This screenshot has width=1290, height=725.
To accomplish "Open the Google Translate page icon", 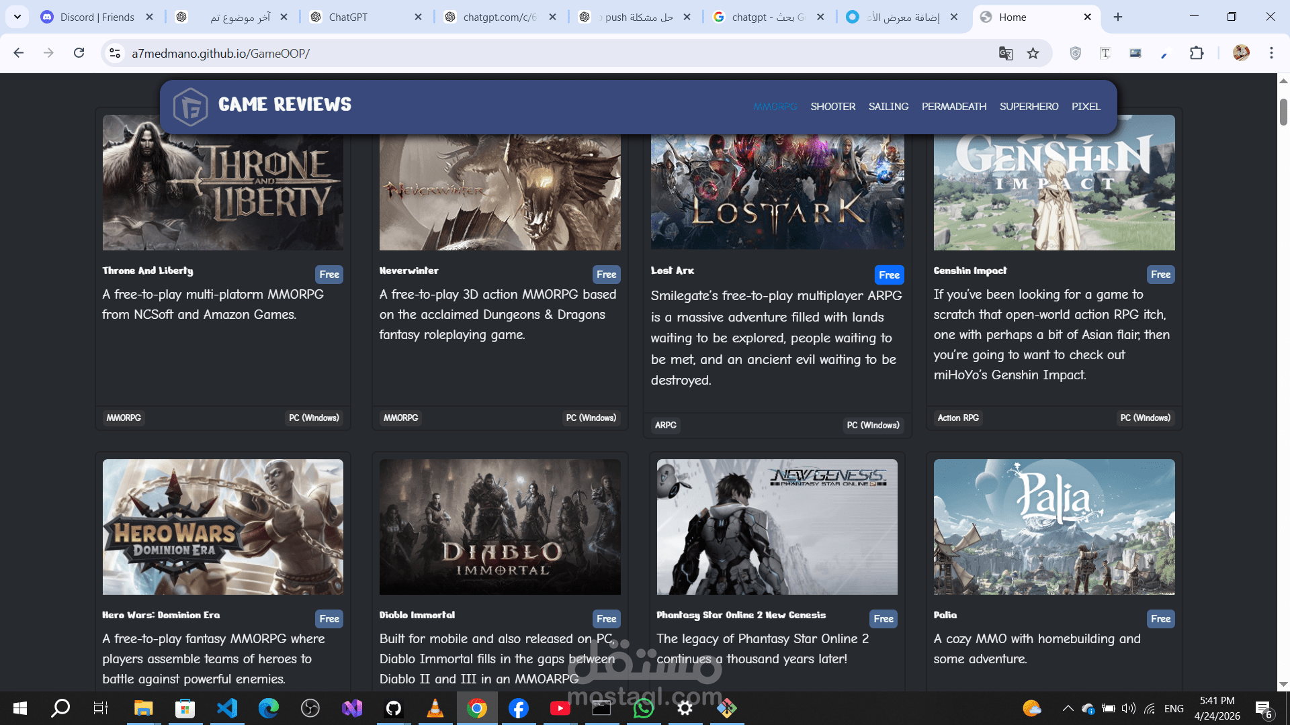I will click(x=1005, y=53).
